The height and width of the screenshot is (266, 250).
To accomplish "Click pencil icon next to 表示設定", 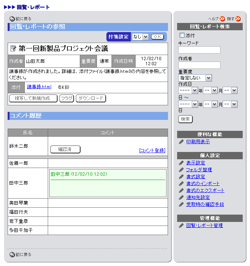I will click(181, 163).
